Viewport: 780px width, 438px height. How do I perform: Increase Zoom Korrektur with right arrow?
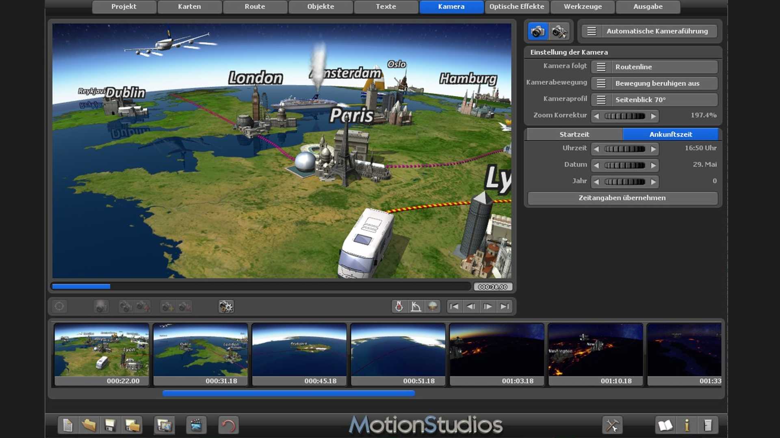653,116
